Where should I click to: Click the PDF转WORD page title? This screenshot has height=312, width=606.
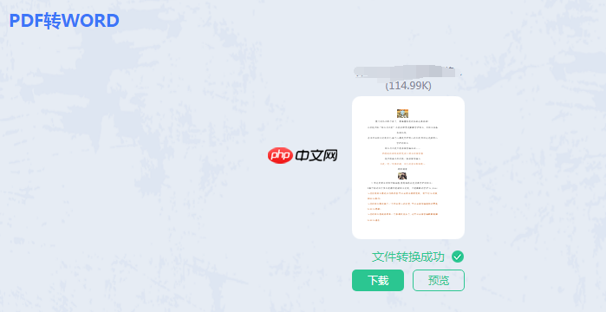click(x=64, y=21)
